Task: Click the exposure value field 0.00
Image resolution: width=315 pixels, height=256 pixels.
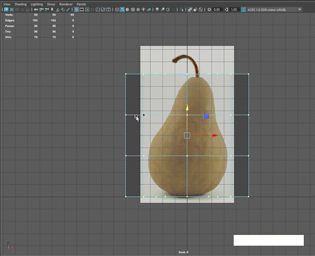Action: point(217,9)
